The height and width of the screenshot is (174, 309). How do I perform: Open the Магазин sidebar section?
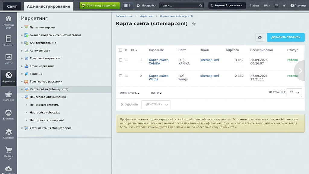(8, 96)
